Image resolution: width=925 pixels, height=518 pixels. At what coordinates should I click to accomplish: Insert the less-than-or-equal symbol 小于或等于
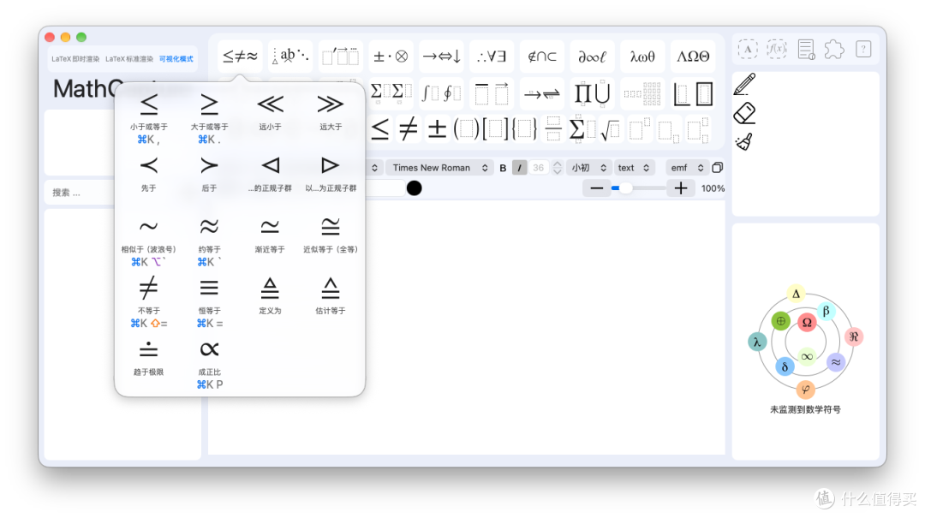[149, 105]
